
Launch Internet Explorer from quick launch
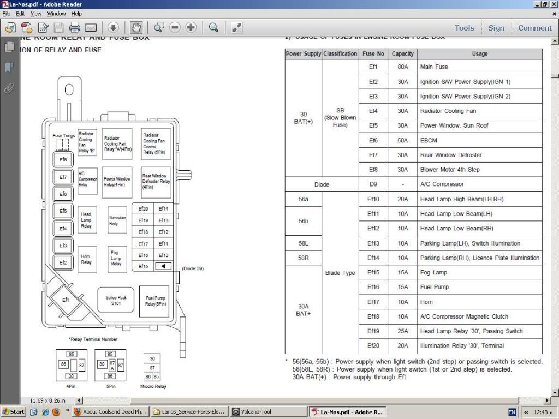[45, 412]
